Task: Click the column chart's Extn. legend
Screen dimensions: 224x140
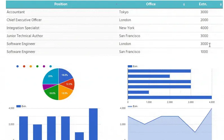Action: [x=21, y=106]
